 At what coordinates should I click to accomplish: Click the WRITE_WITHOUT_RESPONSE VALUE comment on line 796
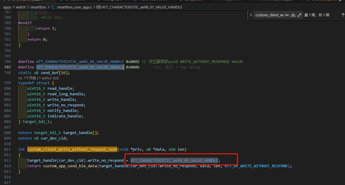point(211,61)
